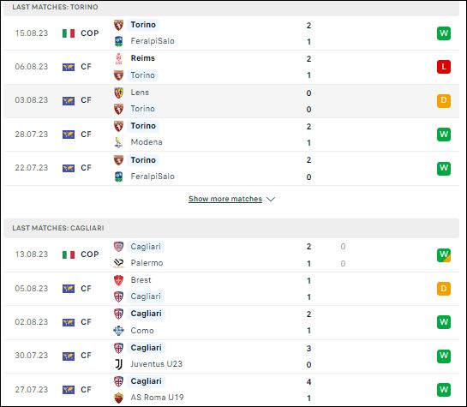Click the Modena club logo

click(x=118, y=142)
